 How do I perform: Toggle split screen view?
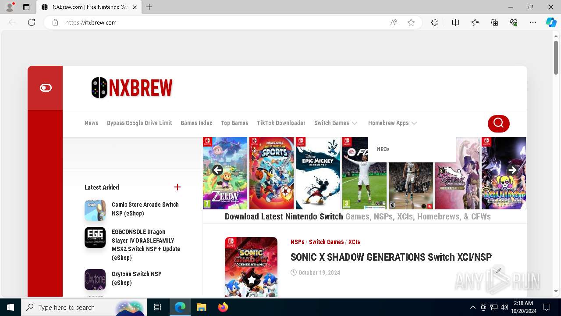(455, 22)
